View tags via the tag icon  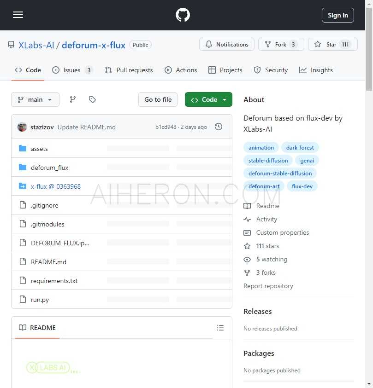(92, 99)
